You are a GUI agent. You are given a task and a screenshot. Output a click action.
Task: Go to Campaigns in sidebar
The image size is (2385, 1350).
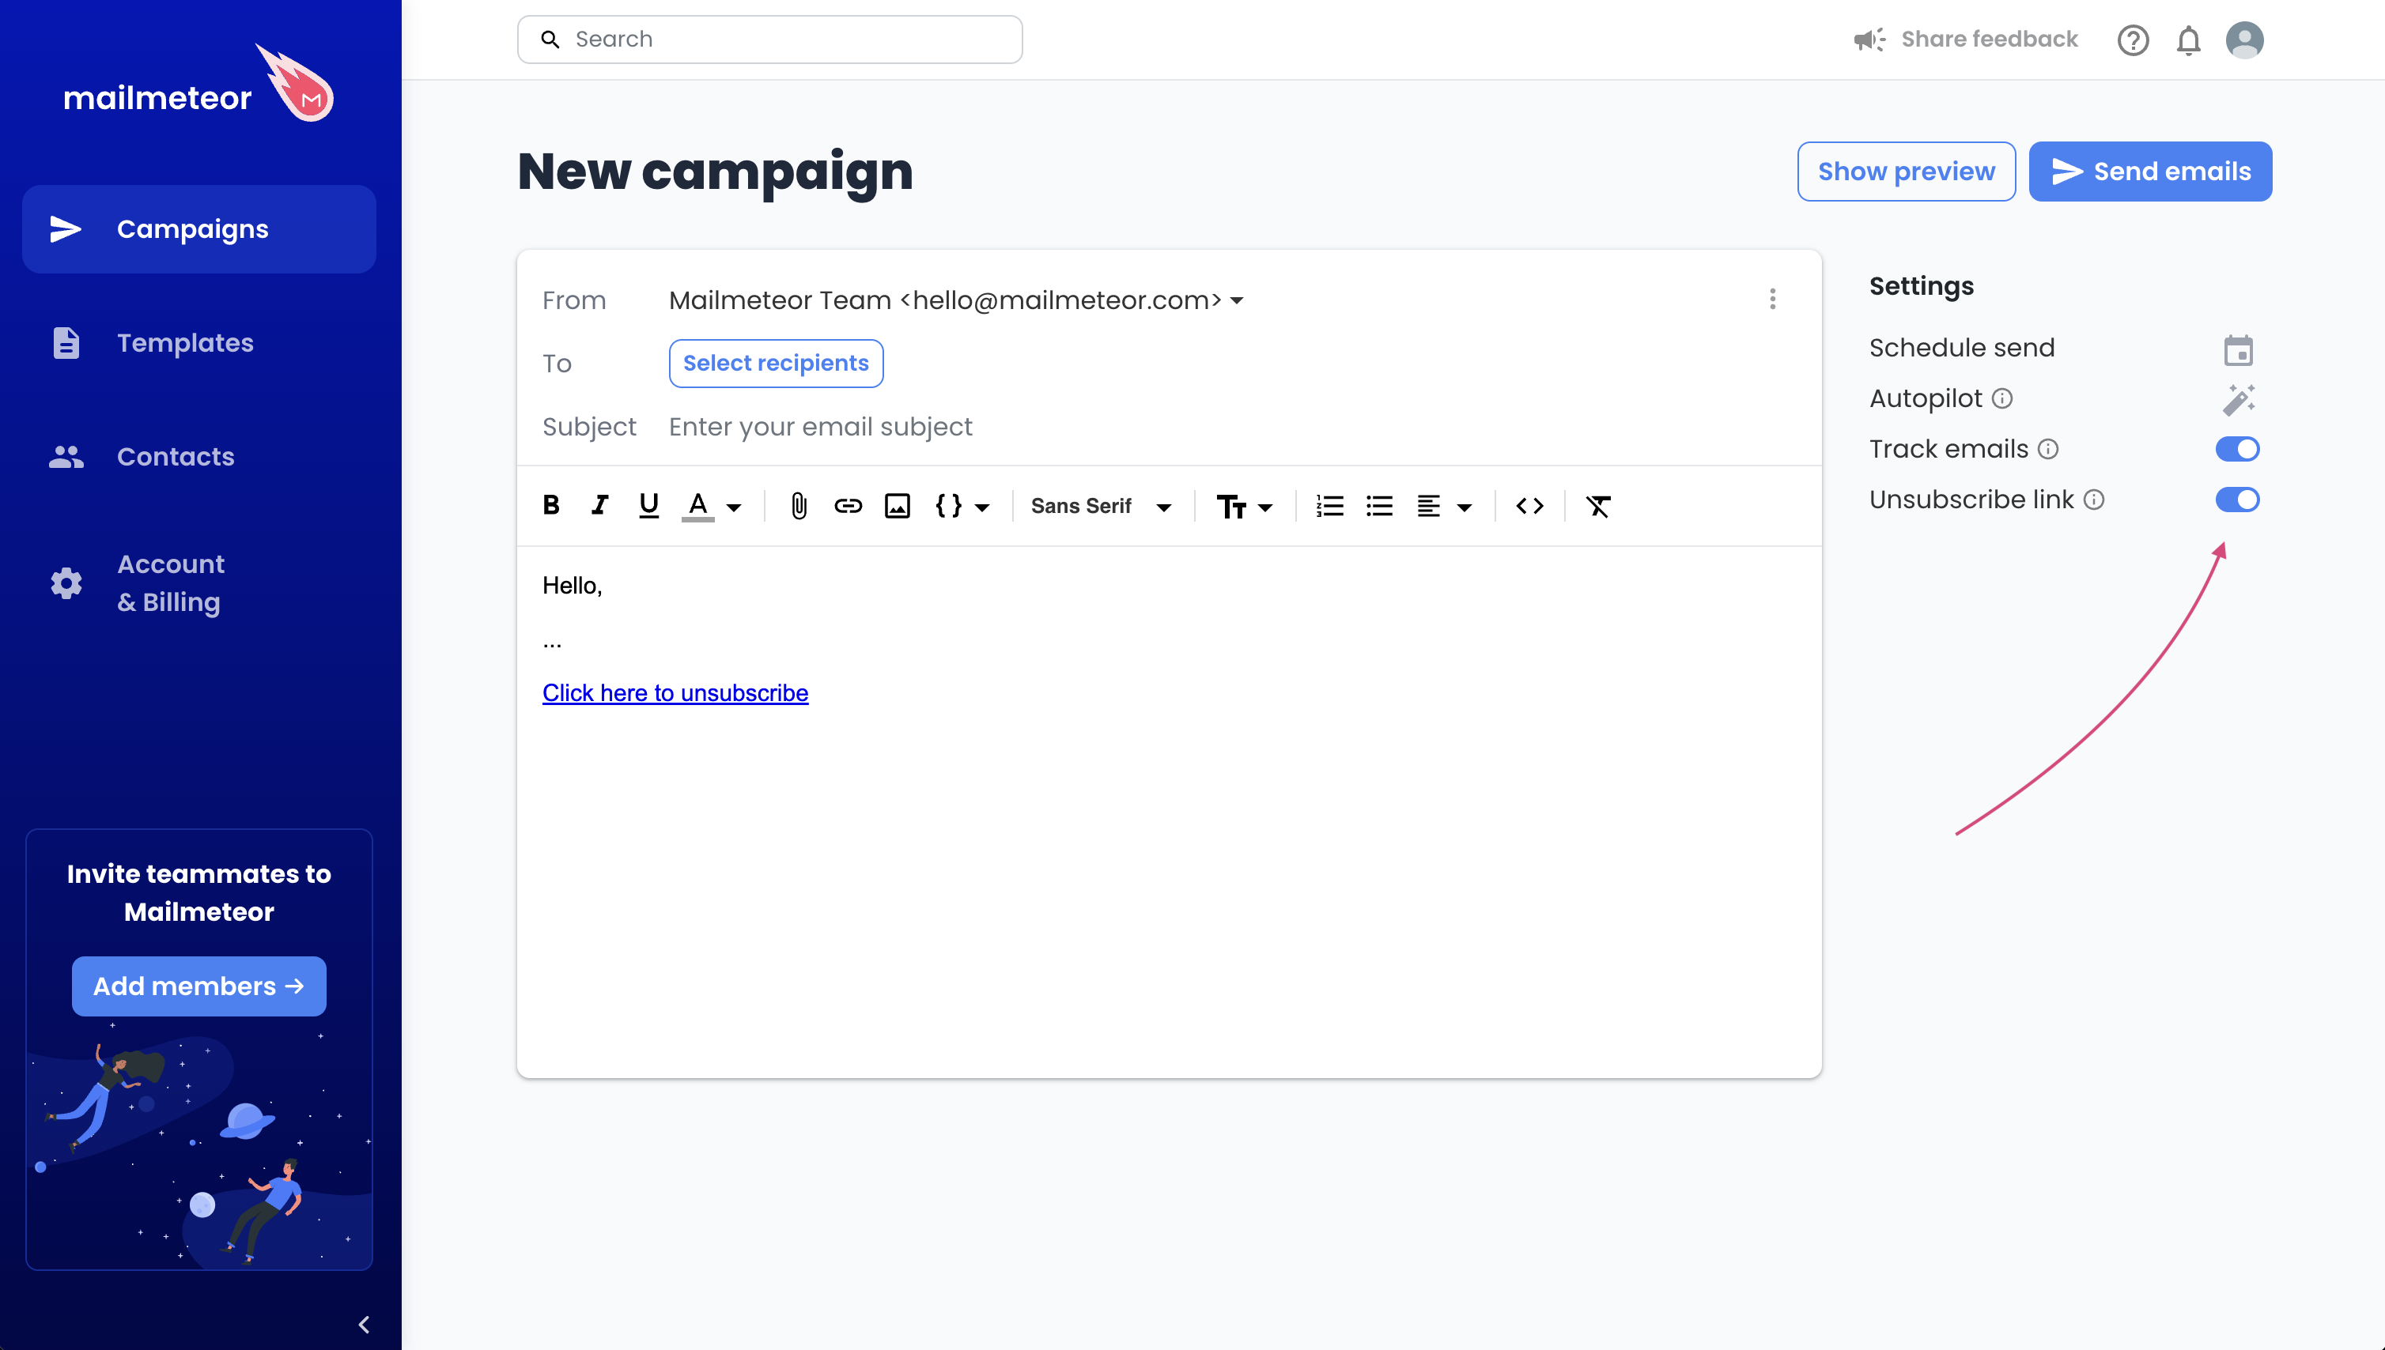[x=198, y=229]
